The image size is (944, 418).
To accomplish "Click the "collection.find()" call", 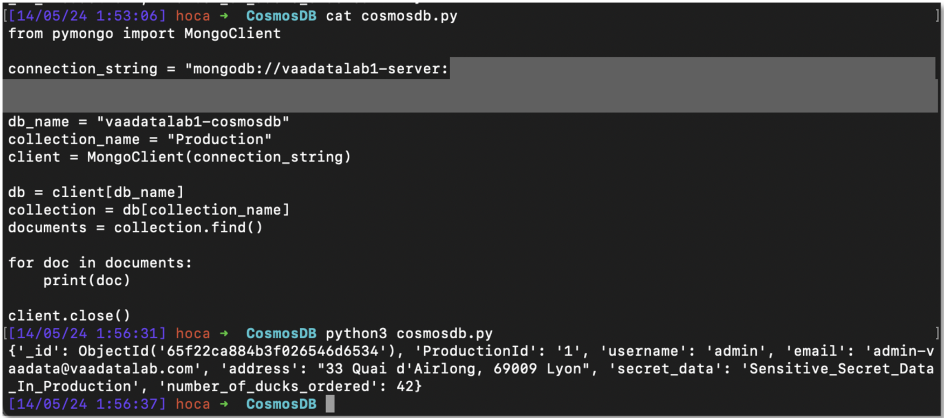I will (188, 228).
